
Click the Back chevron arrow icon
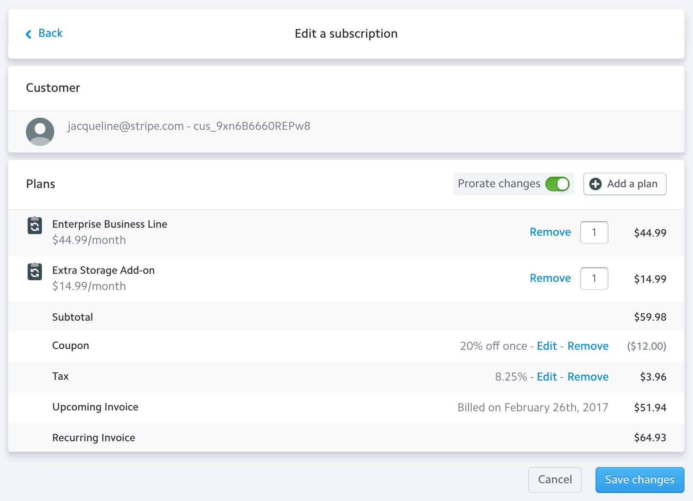pos(28,34)
